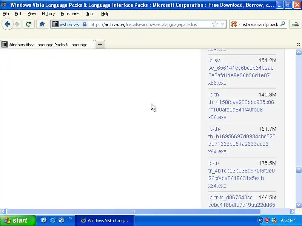302x226 pixels.
Task: Open the list all tabs grid icon
Action: tap(298, 44)
